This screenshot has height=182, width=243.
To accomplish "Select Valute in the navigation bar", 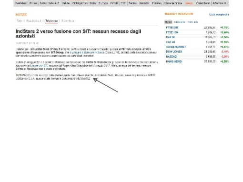I will (x=66, y=3).
